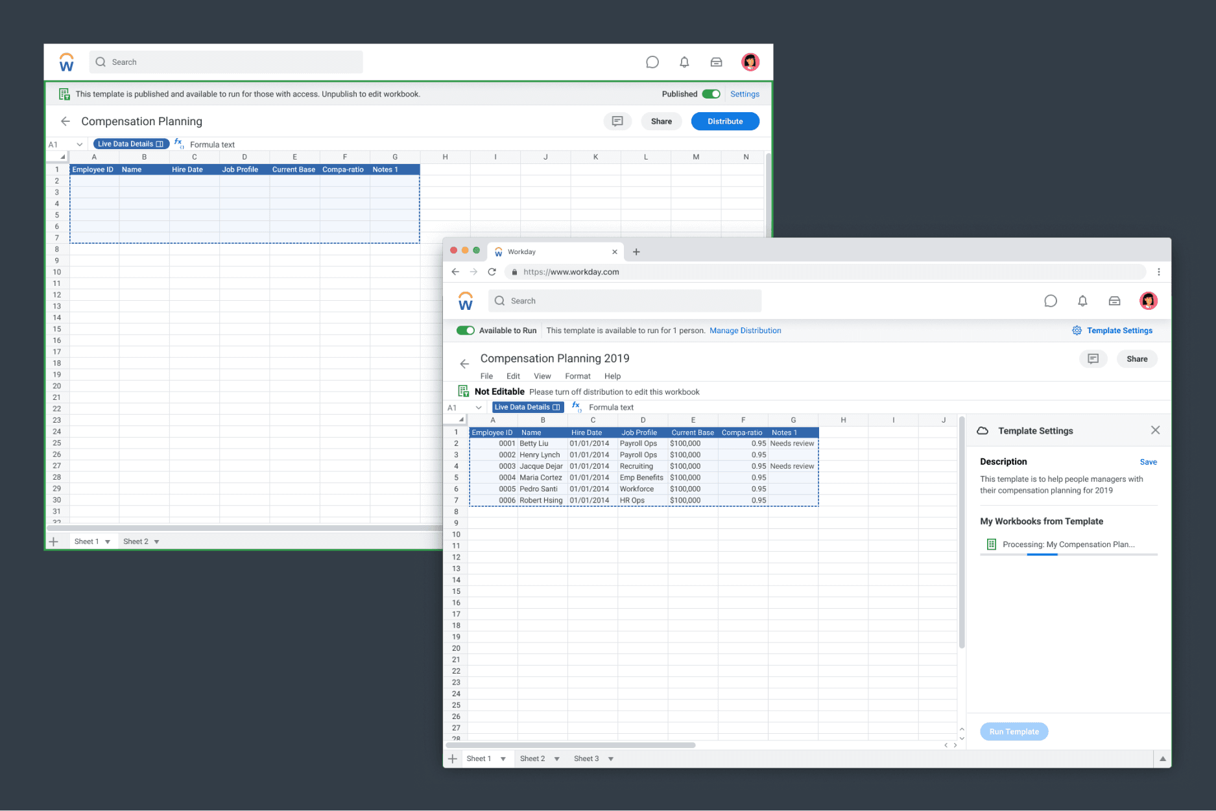Toggle Live Data Details in back window
The image size is (1216, 811).
tap(130, 144)
